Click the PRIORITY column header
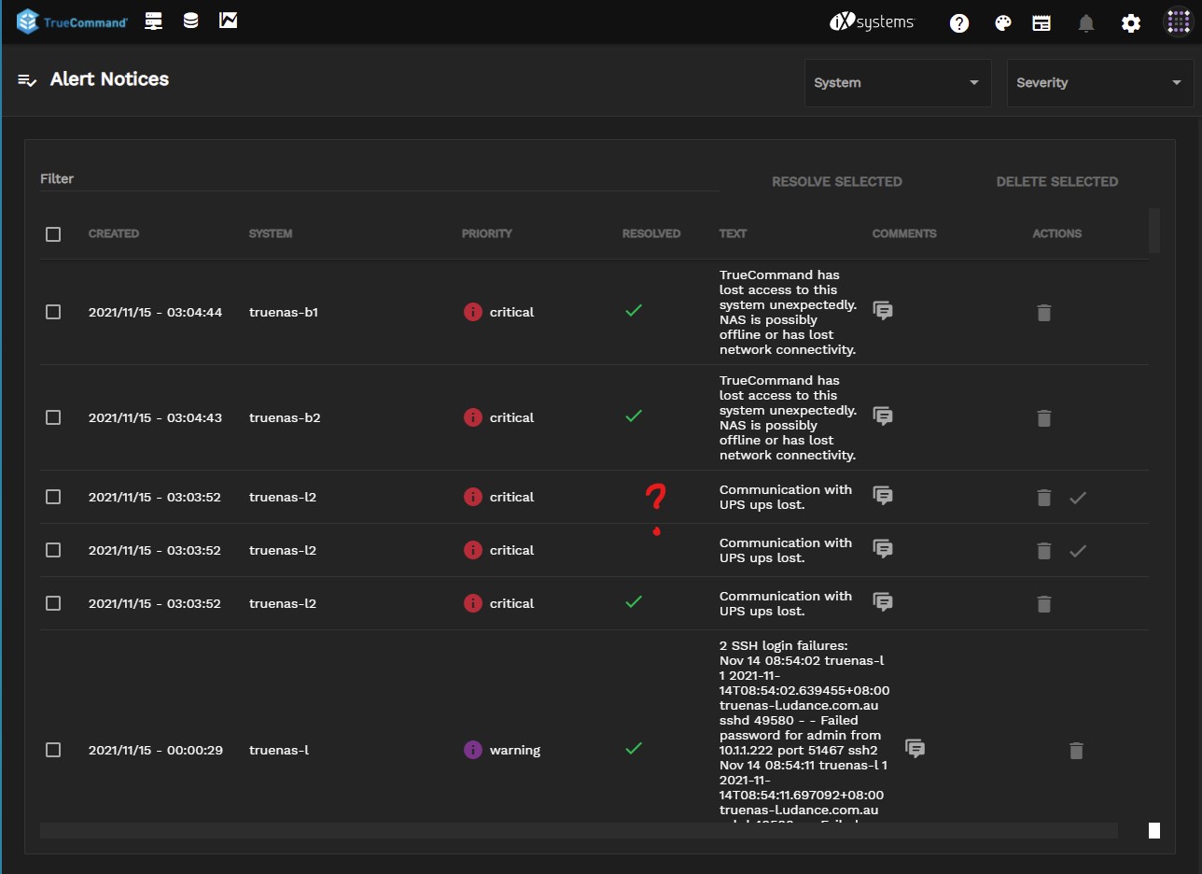The width and height of the screenshot is (1202, 874). (487, 233)
